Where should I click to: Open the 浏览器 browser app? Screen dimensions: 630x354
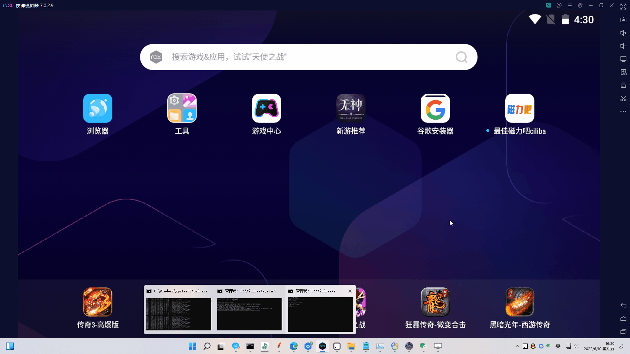[x=97, y=108]
